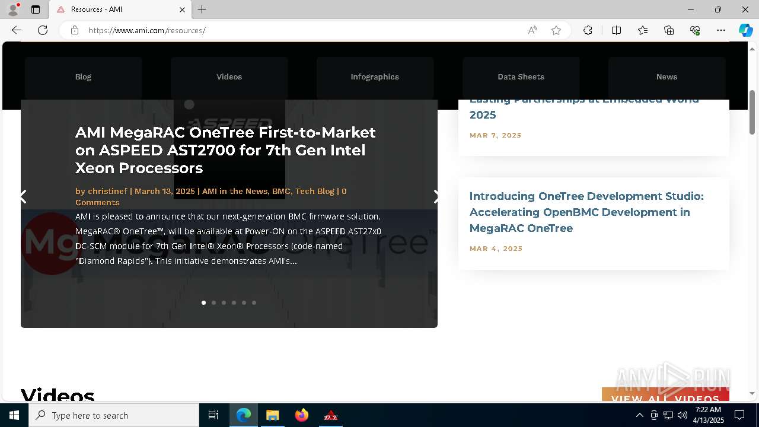Open AMI in the News category link

click(x=235, y=191)
